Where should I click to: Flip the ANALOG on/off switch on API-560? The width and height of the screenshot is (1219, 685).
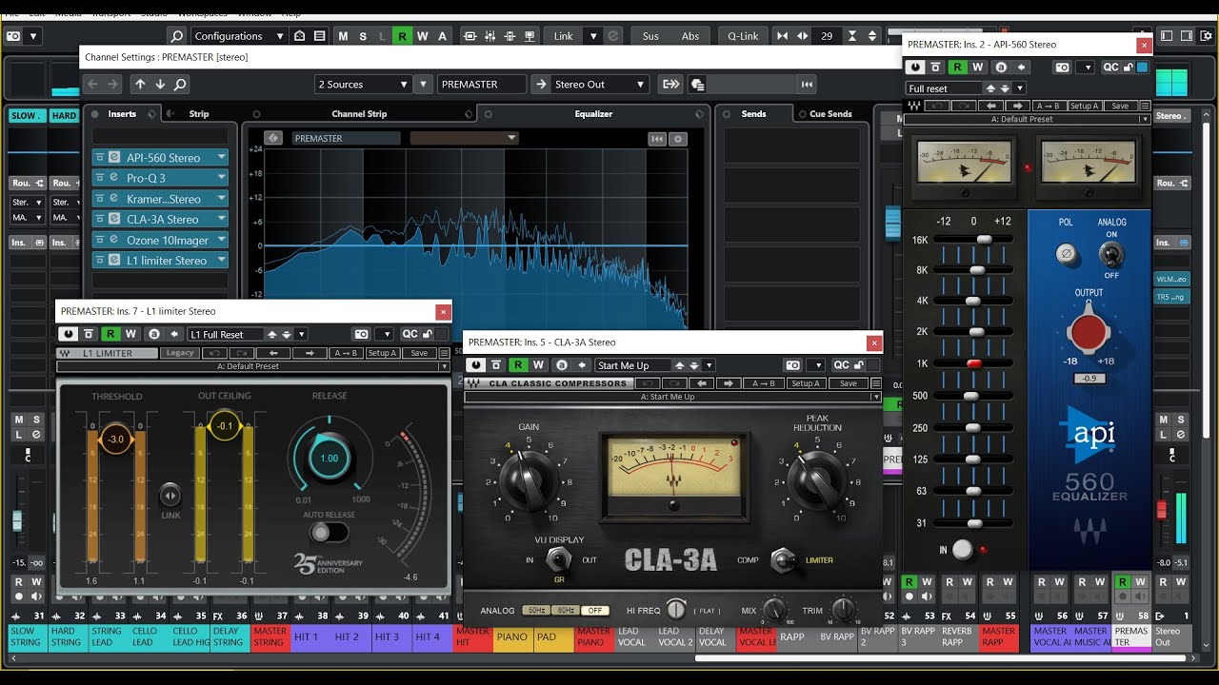point(1109,255)
